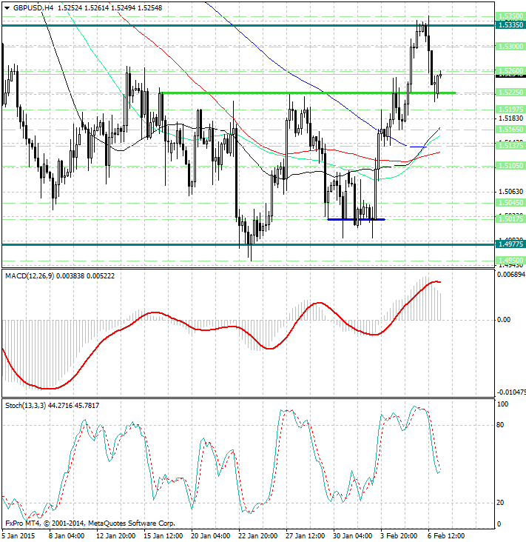Click the 1.50630 price scale value
Image resolution: width=526 pixels, height=542 pixels.
[x=510, y=192]
